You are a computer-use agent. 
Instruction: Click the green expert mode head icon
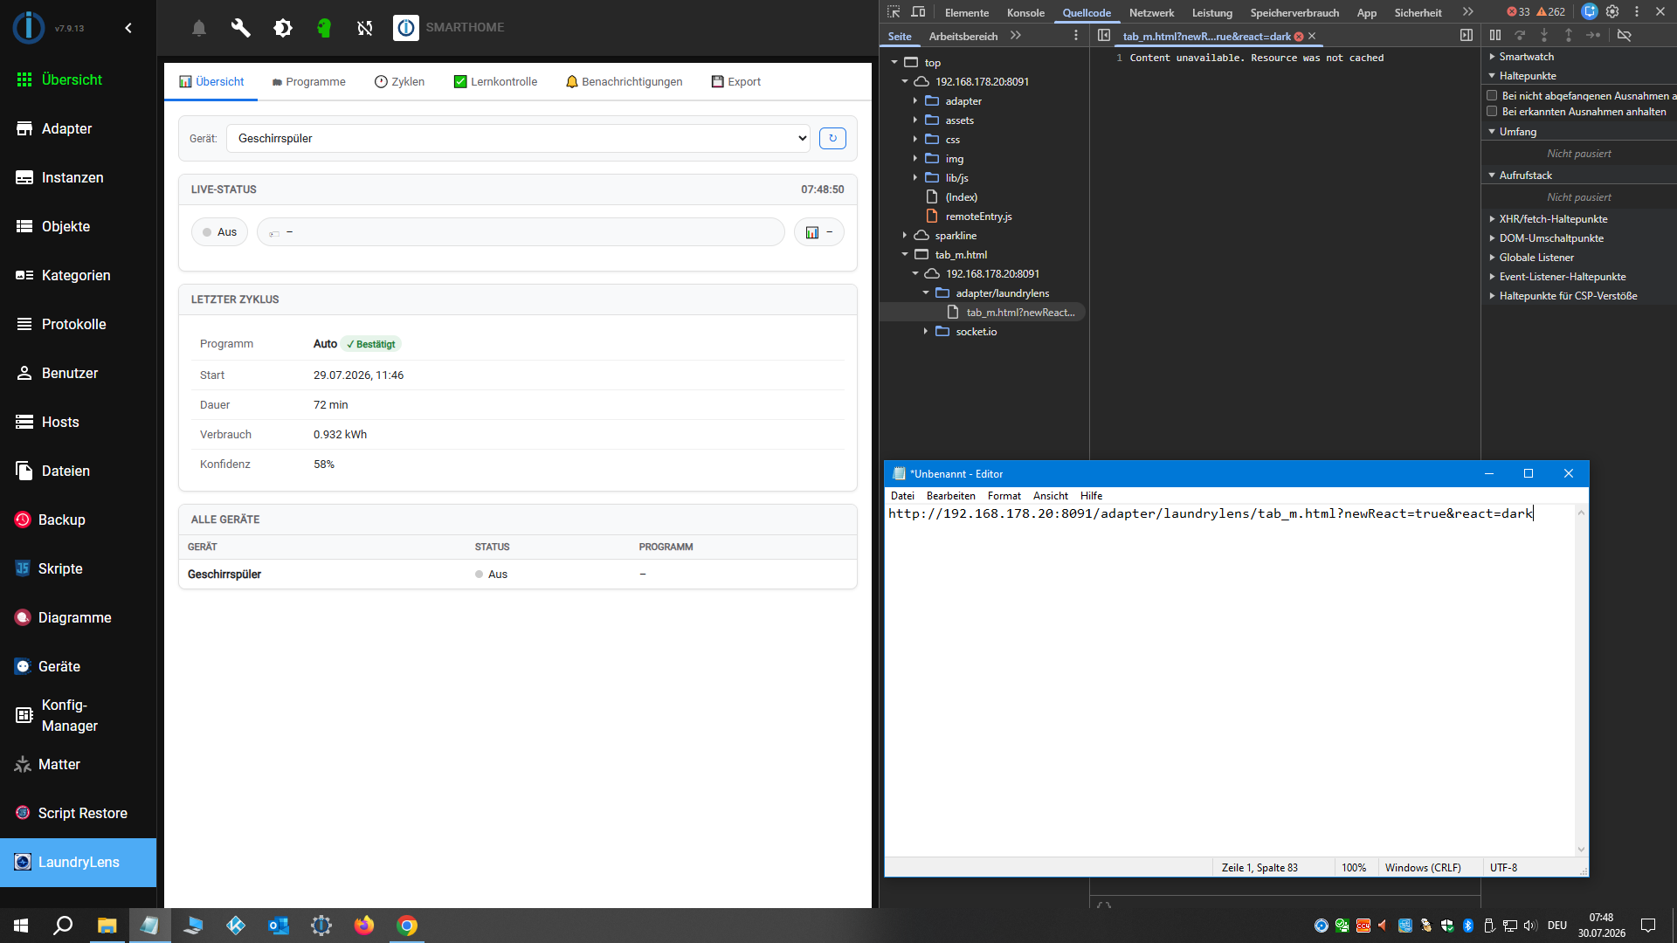click(x=324, y=28)
